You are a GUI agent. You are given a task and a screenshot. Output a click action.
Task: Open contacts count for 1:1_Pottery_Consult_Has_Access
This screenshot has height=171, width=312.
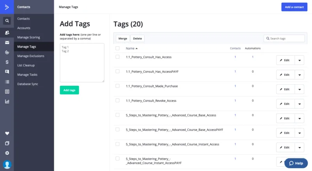235,57
